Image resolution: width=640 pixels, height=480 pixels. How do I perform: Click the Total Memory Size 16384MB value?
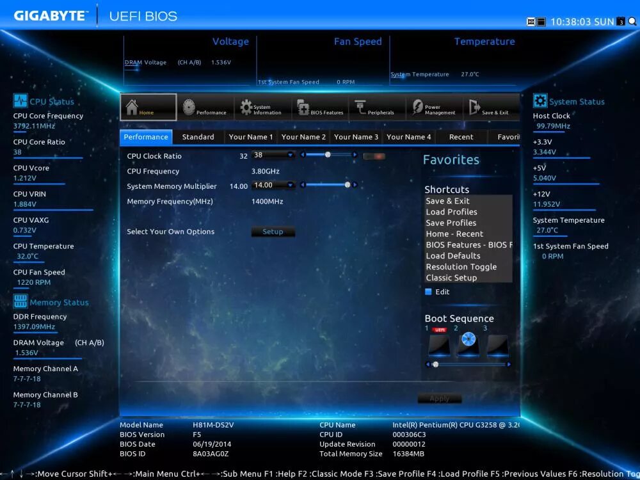point(408,454)
